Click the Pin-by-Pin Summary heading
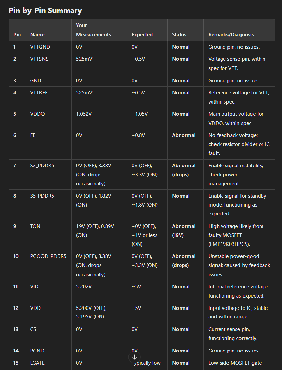This screenshot has height=370, width=282. pos(45,11)
